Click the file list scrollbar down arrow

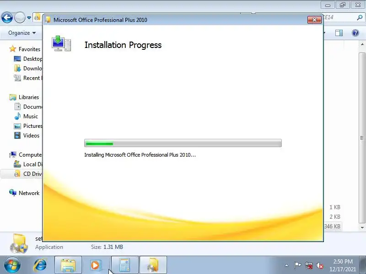click(x=362, y=227)
